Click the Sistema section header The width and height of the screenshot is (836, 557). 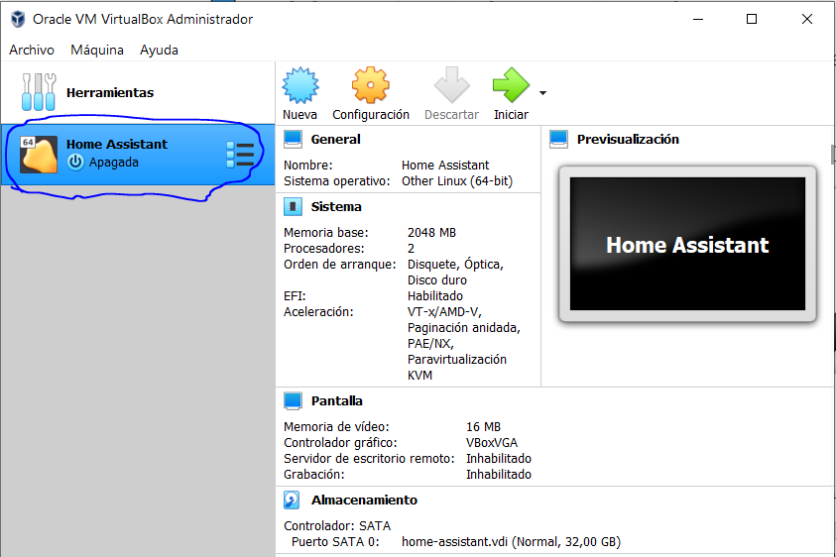(336, 207)
